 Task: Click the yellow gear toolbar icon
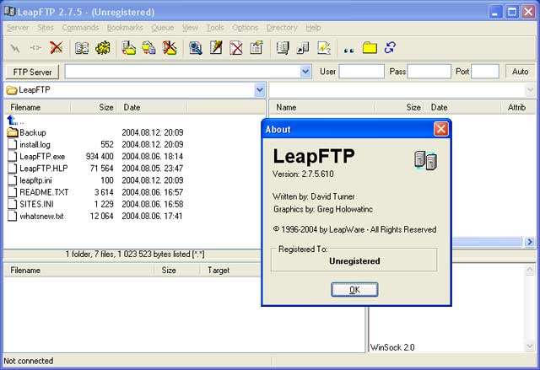point(102,48)
